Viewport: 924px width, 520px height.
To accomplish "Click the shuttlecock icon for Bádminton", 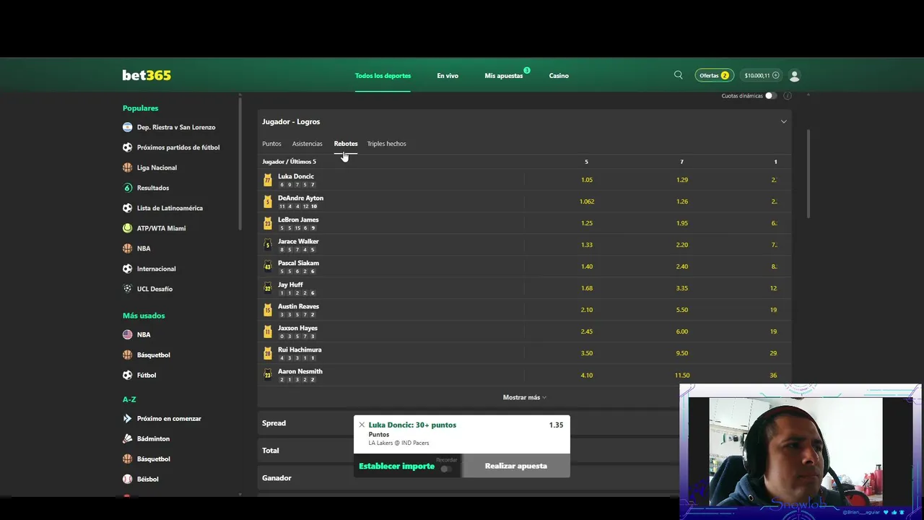I will 128,438.
